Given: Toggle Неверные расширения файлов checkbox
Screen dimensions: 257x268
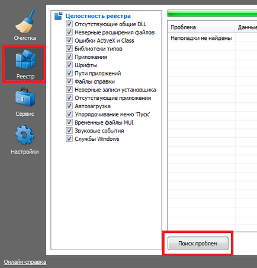Looking at the screenshot, I should [69, 32].
